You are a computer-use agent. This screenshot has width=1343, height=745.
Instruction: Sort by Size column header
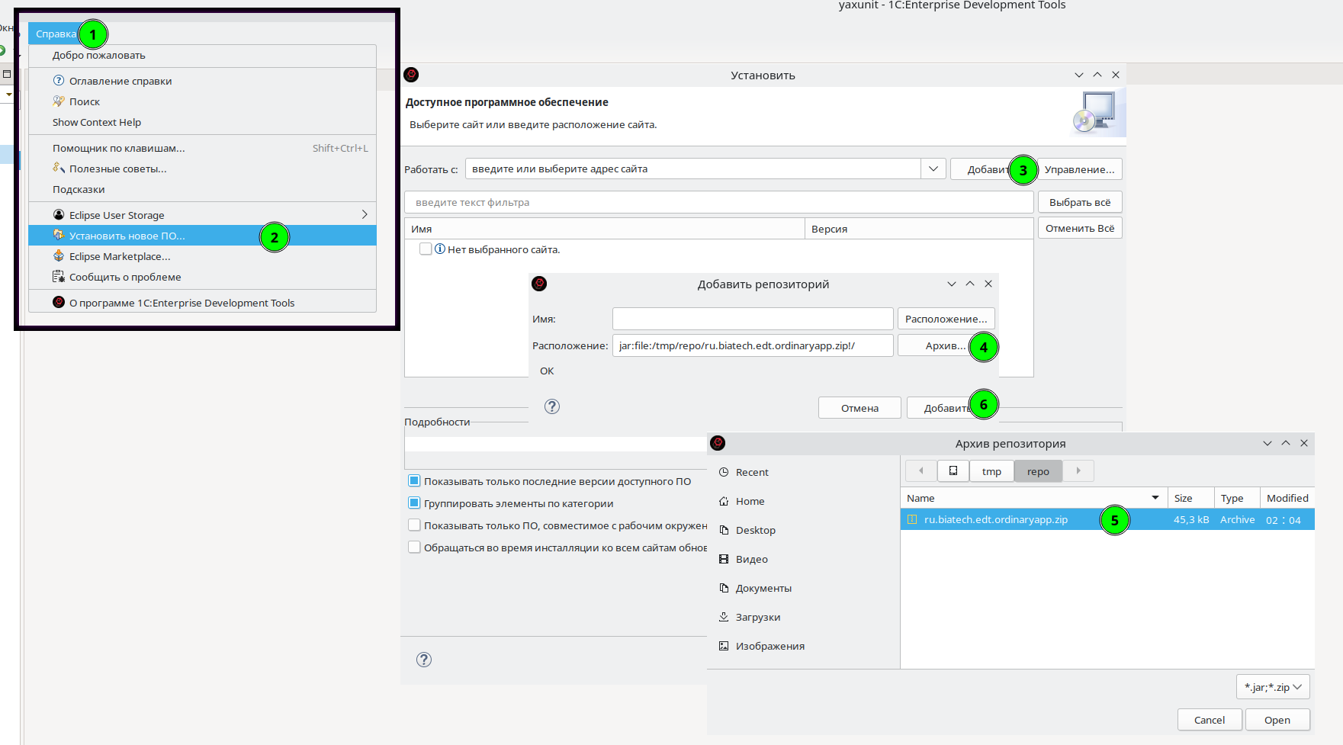point(1190,498)
